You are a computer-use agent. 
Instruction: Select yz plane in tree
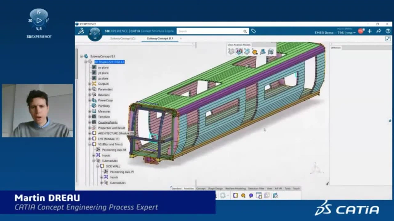(103, 73)
